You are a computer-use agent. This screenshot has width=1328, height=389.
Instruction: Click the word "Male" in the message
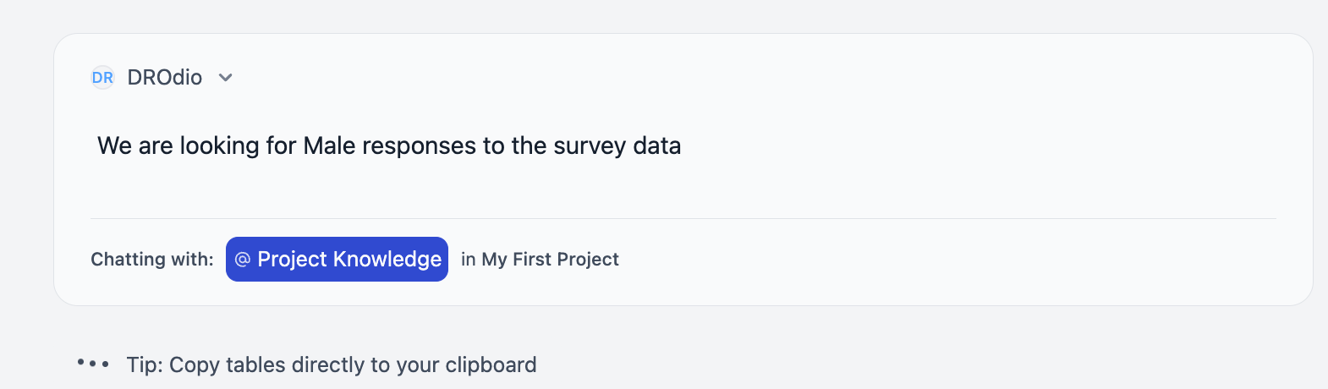(x=329, y=145)
